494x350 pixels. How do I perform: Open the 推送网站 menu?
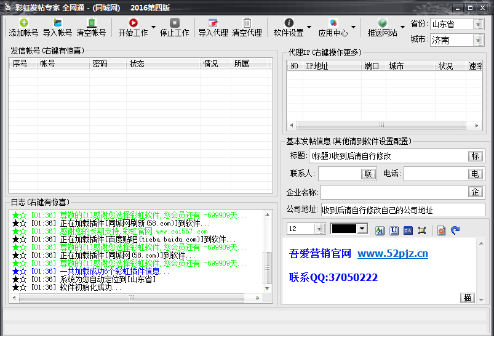tap(383, 28)
